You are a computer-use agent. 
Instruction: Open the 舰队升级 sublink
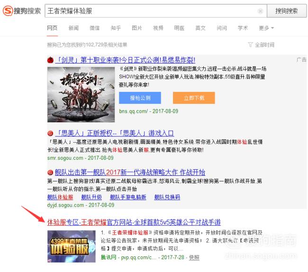point(91,197)
